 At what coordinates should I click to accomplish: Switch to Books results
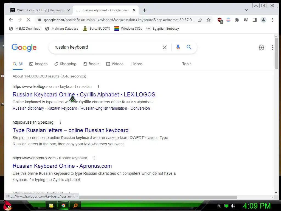click(91, 64)
